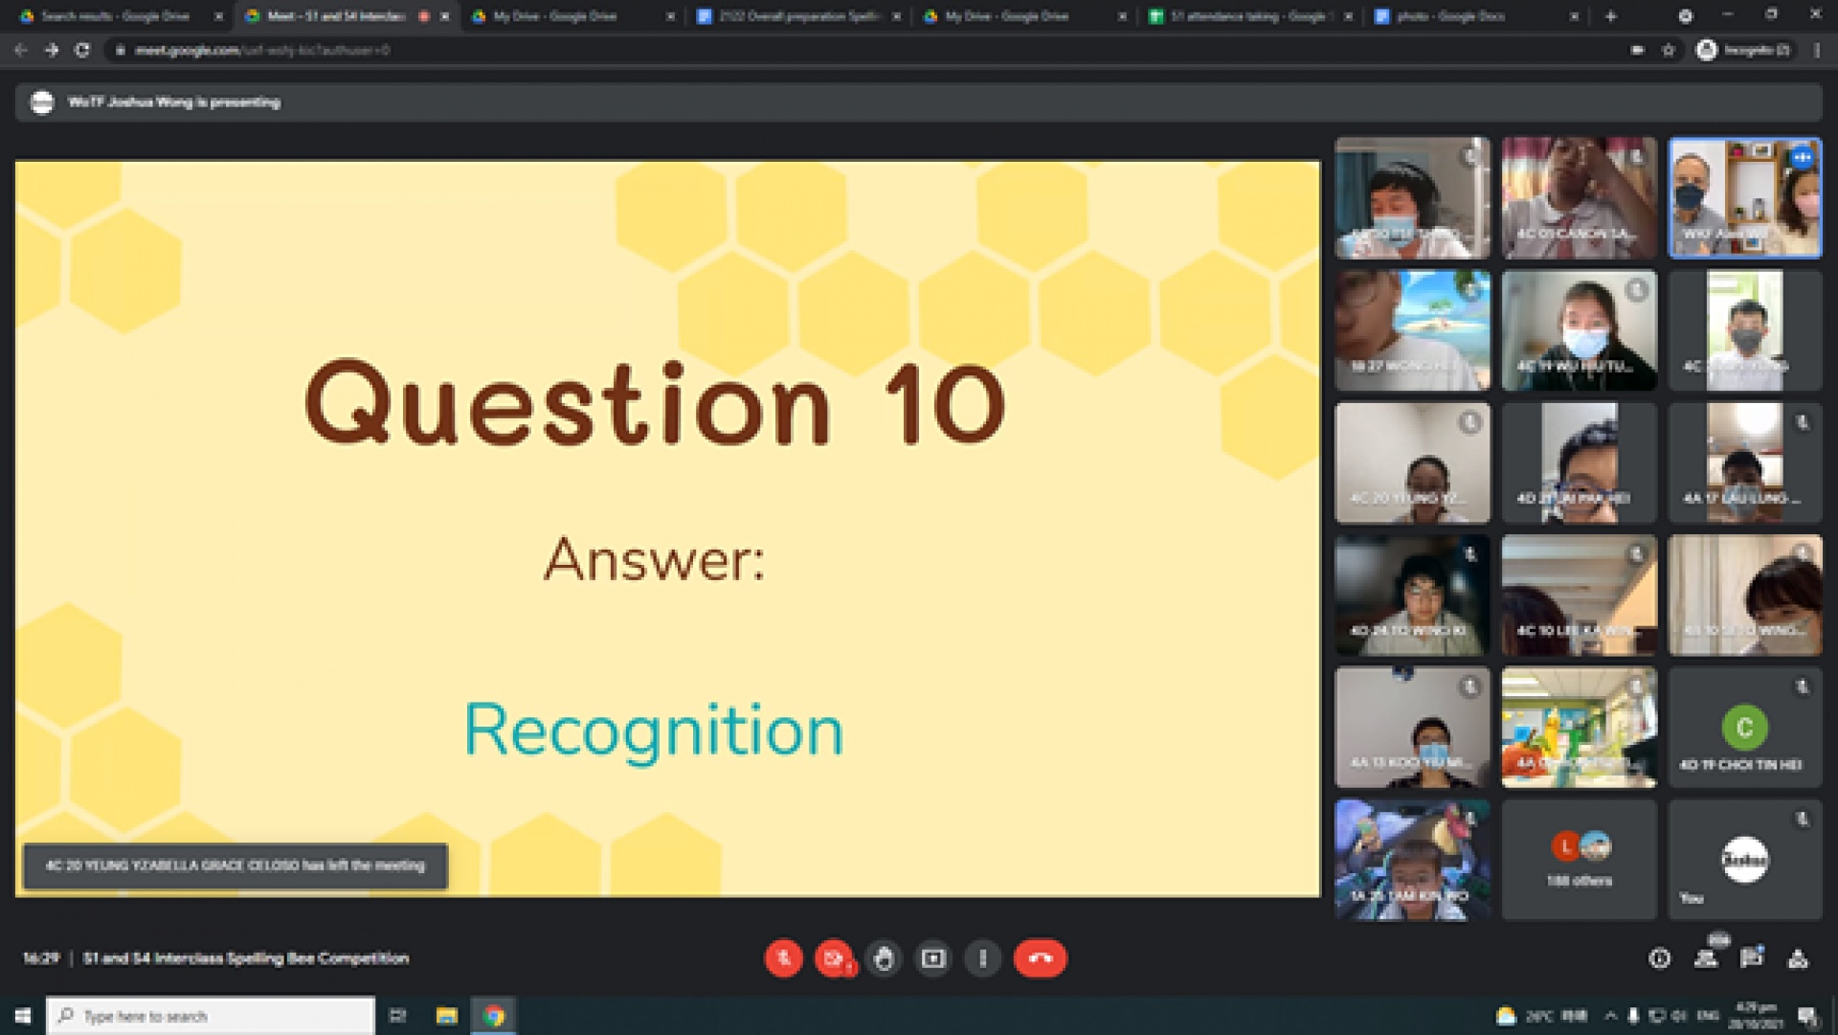Screen dimensions: 1838x1035
Task: Open the in-call chat panel
Action: [x=1752, y=958]
